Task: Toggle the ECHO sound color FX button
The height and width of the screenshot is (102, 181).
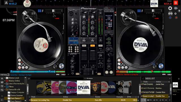Action: click(71, 39)
